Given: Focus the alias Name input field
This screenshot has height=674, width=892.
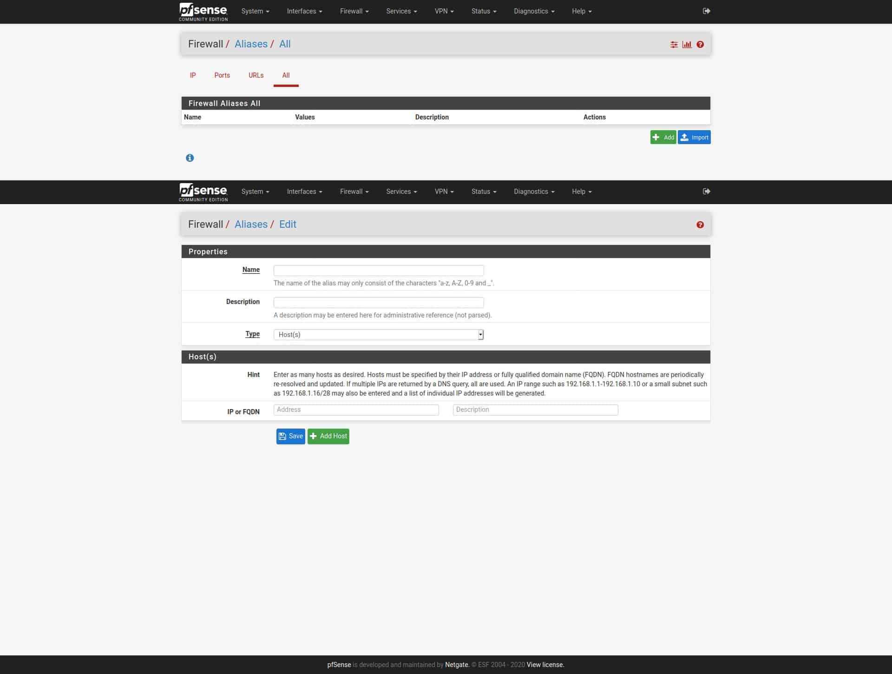Looking at the screenshot, I should pyautogui.click(x=379, y=271).
